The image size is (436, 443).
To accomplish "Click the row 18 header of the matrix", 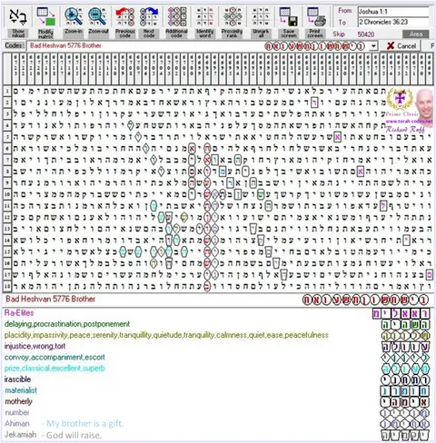I will click(7, 286).
